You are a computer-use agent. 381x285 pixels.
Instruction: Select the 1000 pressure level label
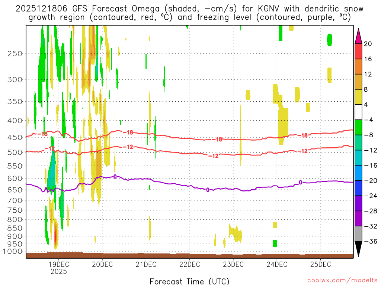click(x=13, y=252)
